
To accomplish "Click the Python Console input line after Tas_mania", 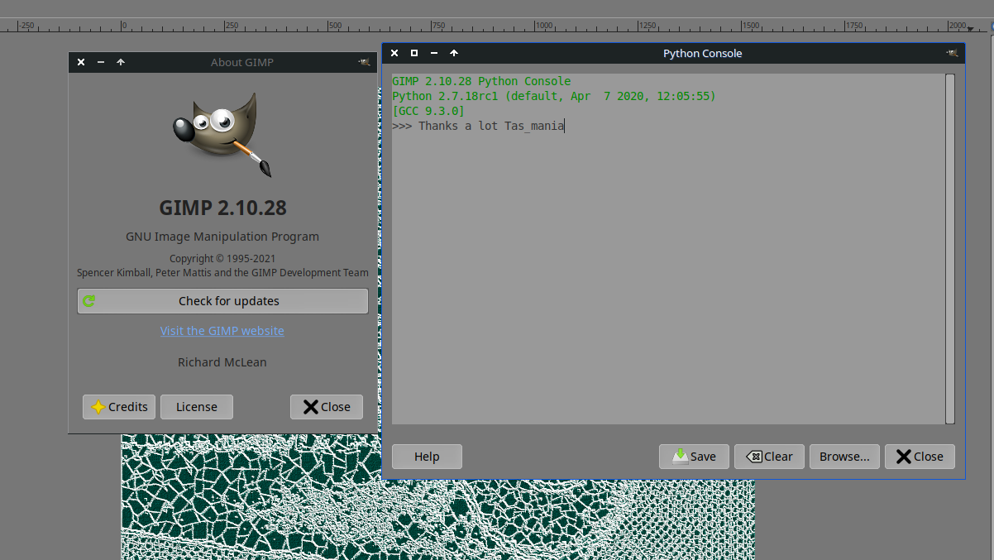I will coord(566,126).
